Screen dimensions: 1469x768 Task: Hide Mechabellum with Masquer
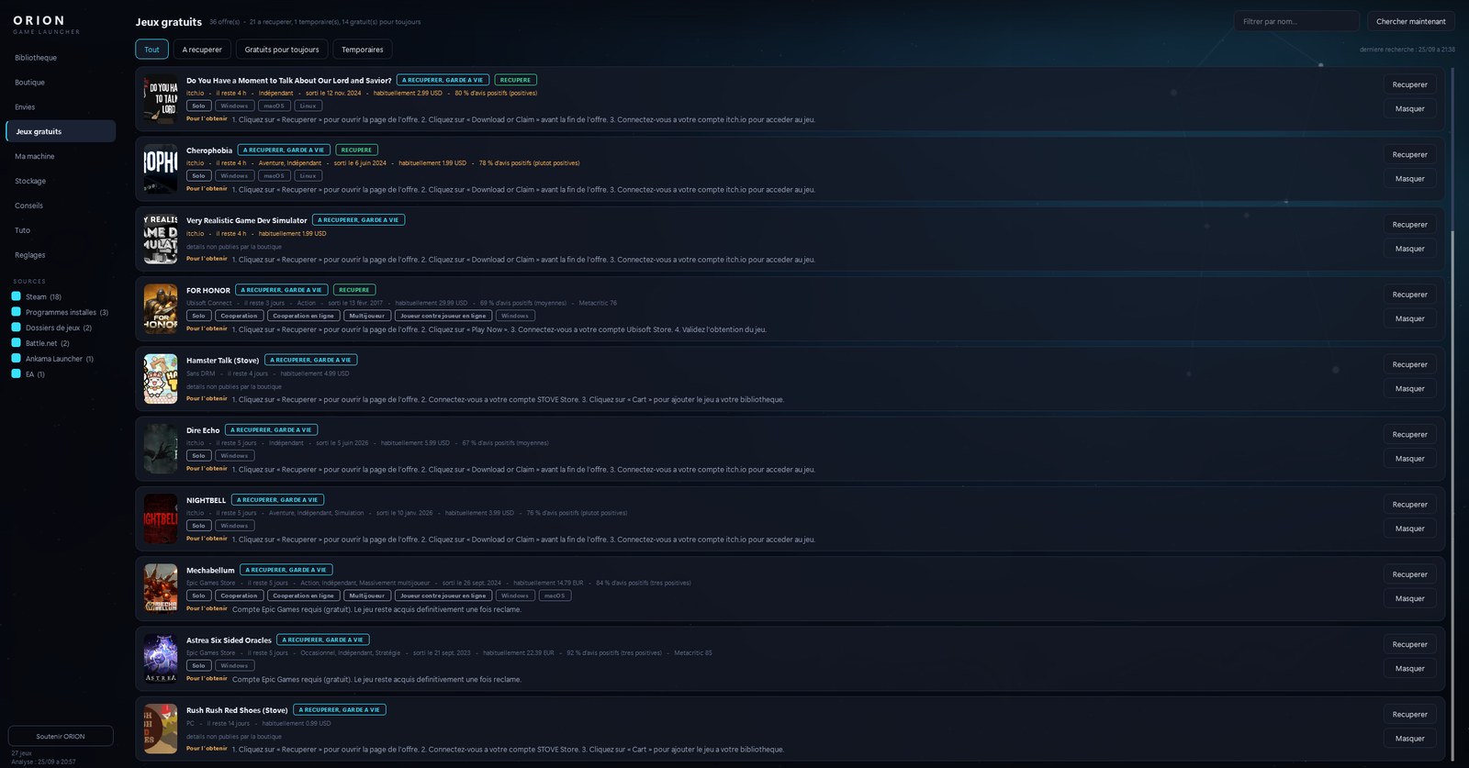pyautogui.click(x=1409, y=598)
